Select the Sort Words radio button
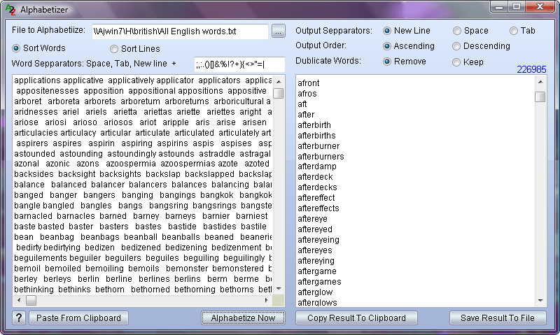 [15, 48]
